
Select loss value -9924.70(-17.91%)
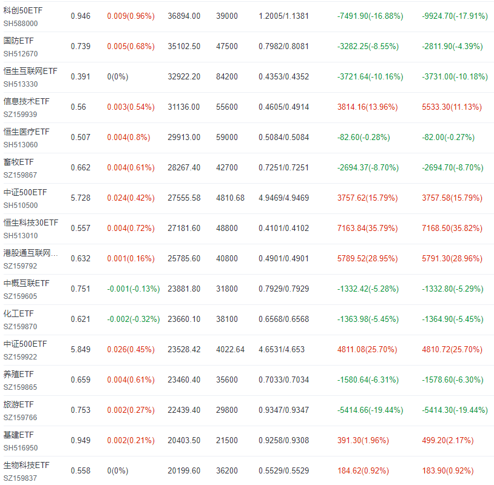[455, 16]
